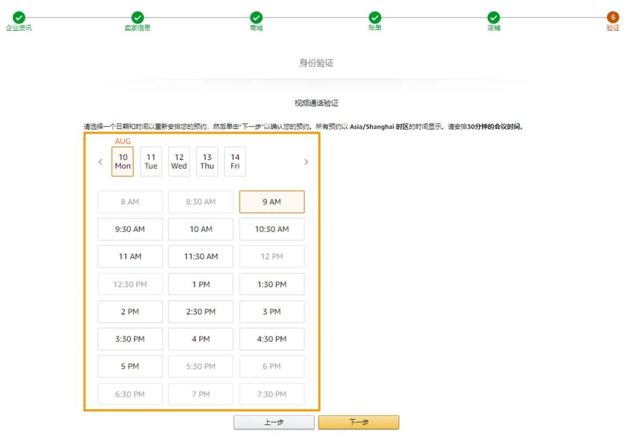This screenshot has width=627, height=440.
Task: Select the date 14 Fri
Action: [x=235, y=161]
